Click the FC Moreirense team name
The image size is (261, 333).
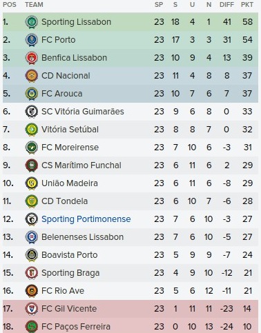click(70, 148)
